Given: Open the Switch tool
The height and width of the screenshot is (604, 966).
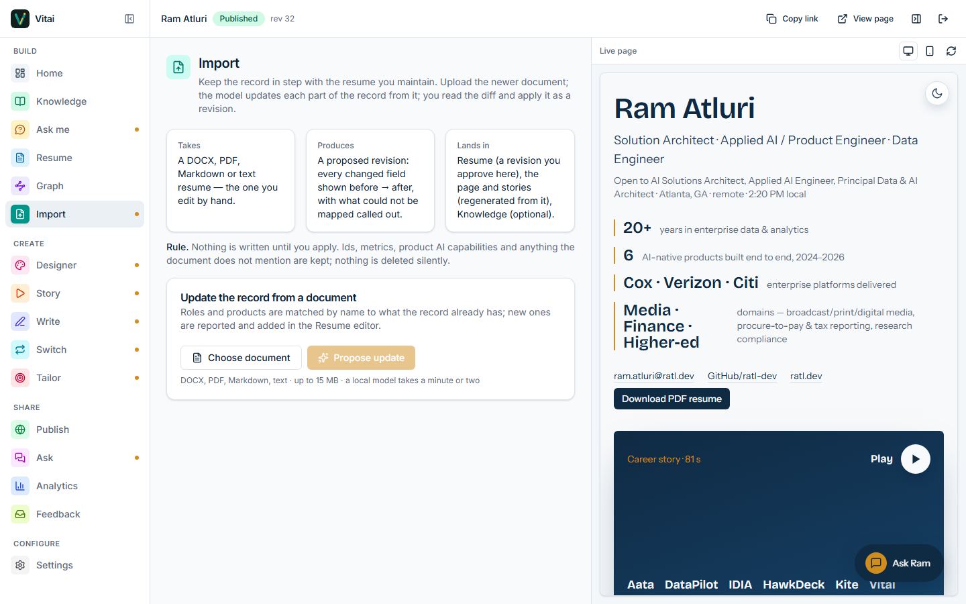Looking at the screenshot, I should (x=74, y=350).
